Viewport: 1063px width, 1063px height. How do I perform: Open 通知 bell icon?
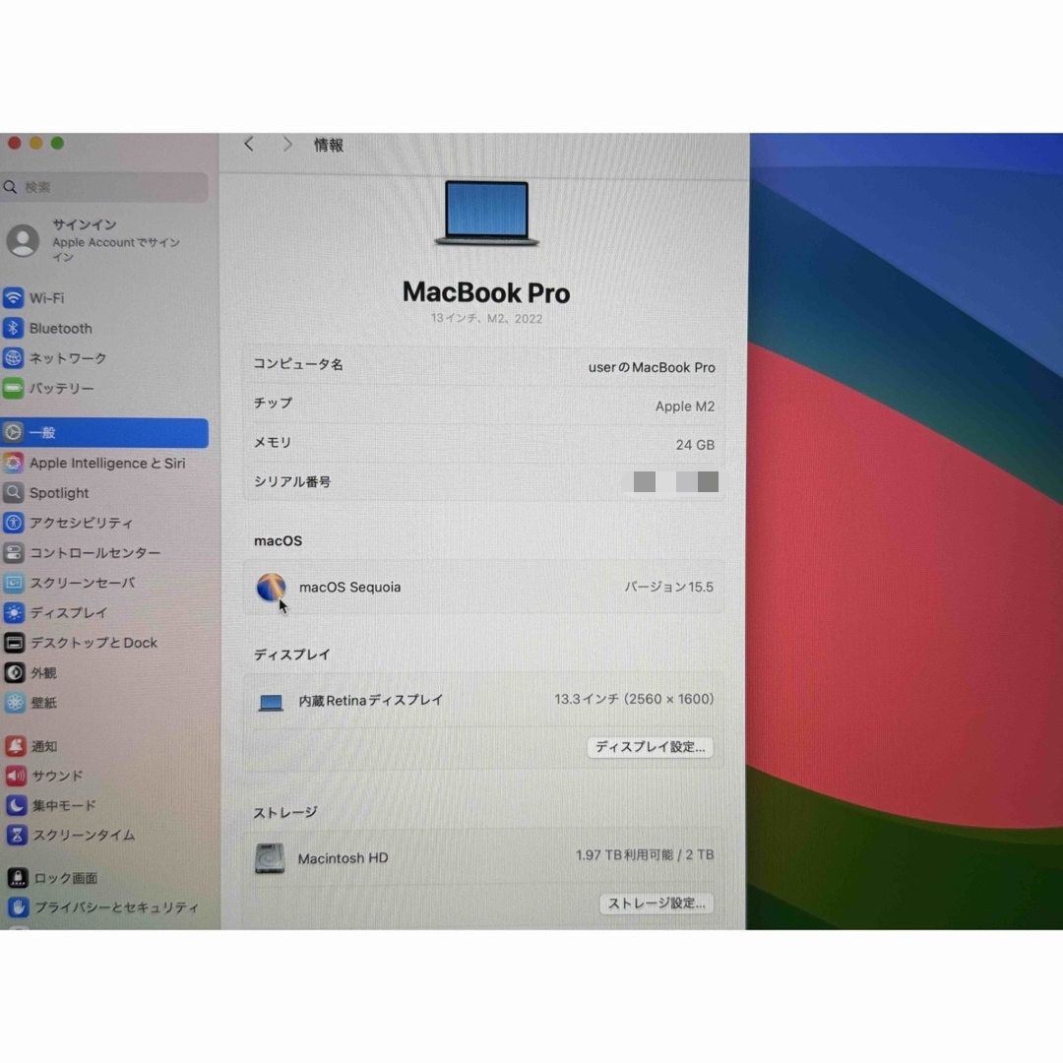tap(16, 746)
